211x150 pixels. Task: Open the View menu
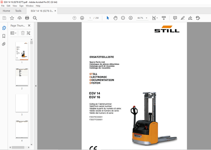tap(15, 6)
